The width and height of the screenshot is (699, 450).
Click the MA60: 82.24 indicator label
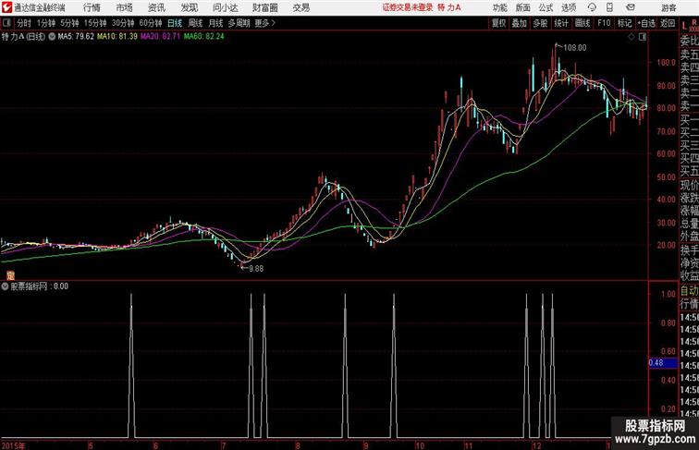(x=203, y=37)
